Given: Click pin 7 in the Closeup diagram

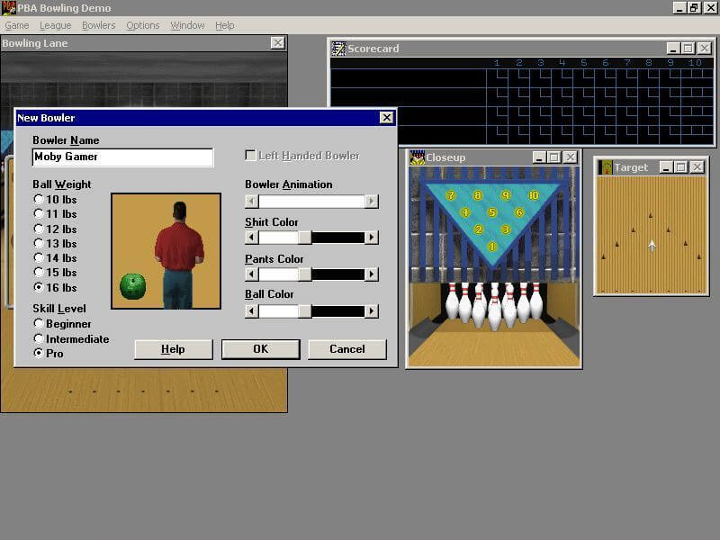Looking at the screenshot, I should (451, 195).
